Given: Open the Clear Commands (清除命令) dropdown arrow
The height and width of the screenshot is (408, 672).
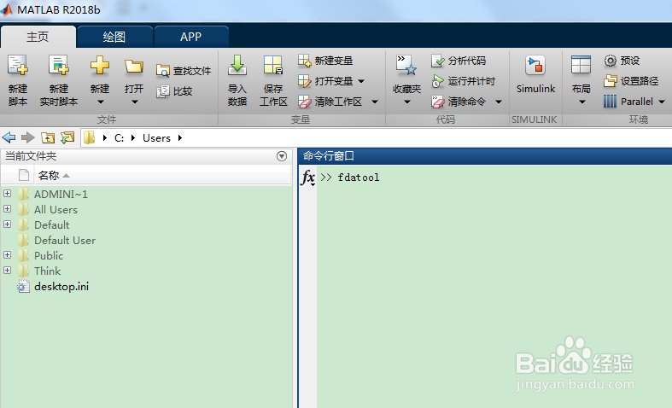Looking at the screenshot, I should point(499,102).
